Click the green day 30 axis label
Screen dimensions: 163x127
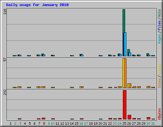point(148,124)
